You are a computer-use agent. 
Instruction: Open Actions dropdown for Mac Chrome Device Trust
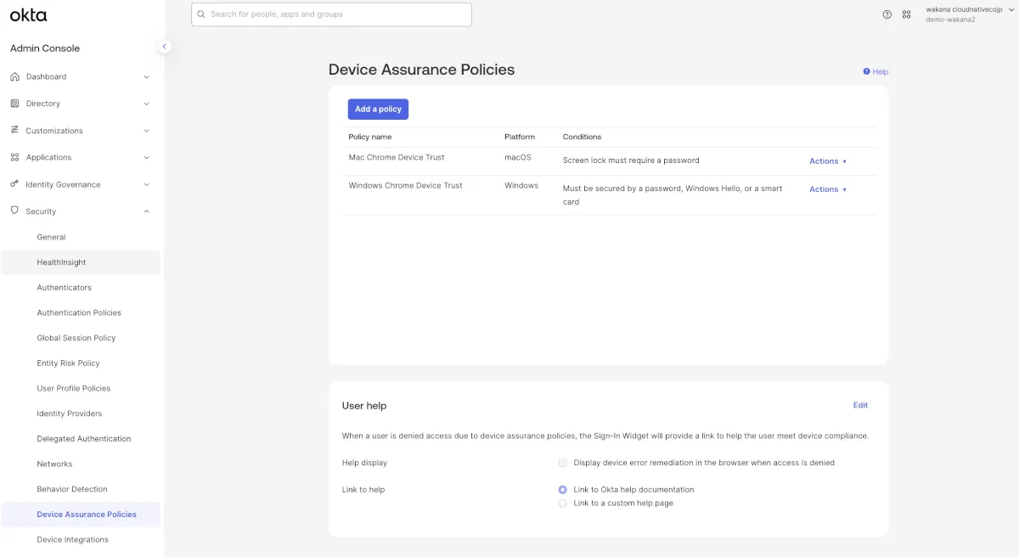pos(827,161)
